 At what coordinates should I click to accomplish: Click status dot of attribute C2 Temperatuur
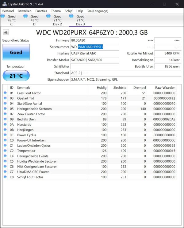[x=5, y=150]
